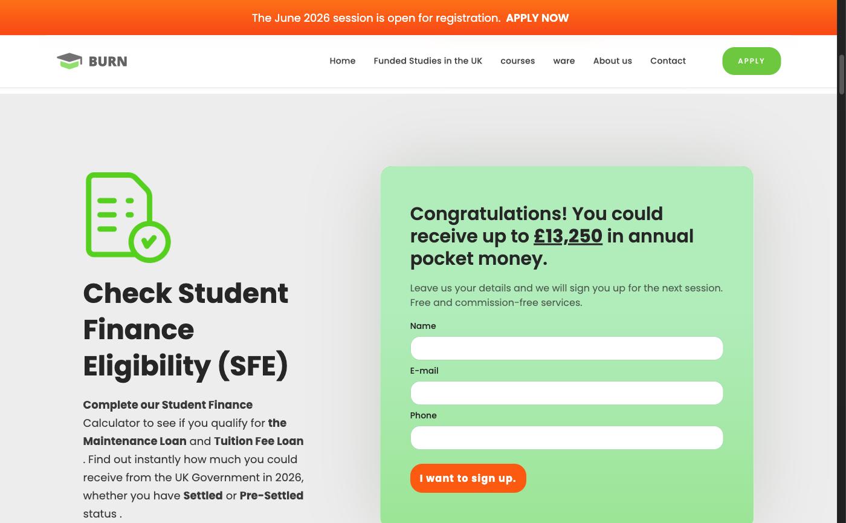Go to the ware navigation link
This screenshot has height=523, width=846.
(x=564, y=61)
